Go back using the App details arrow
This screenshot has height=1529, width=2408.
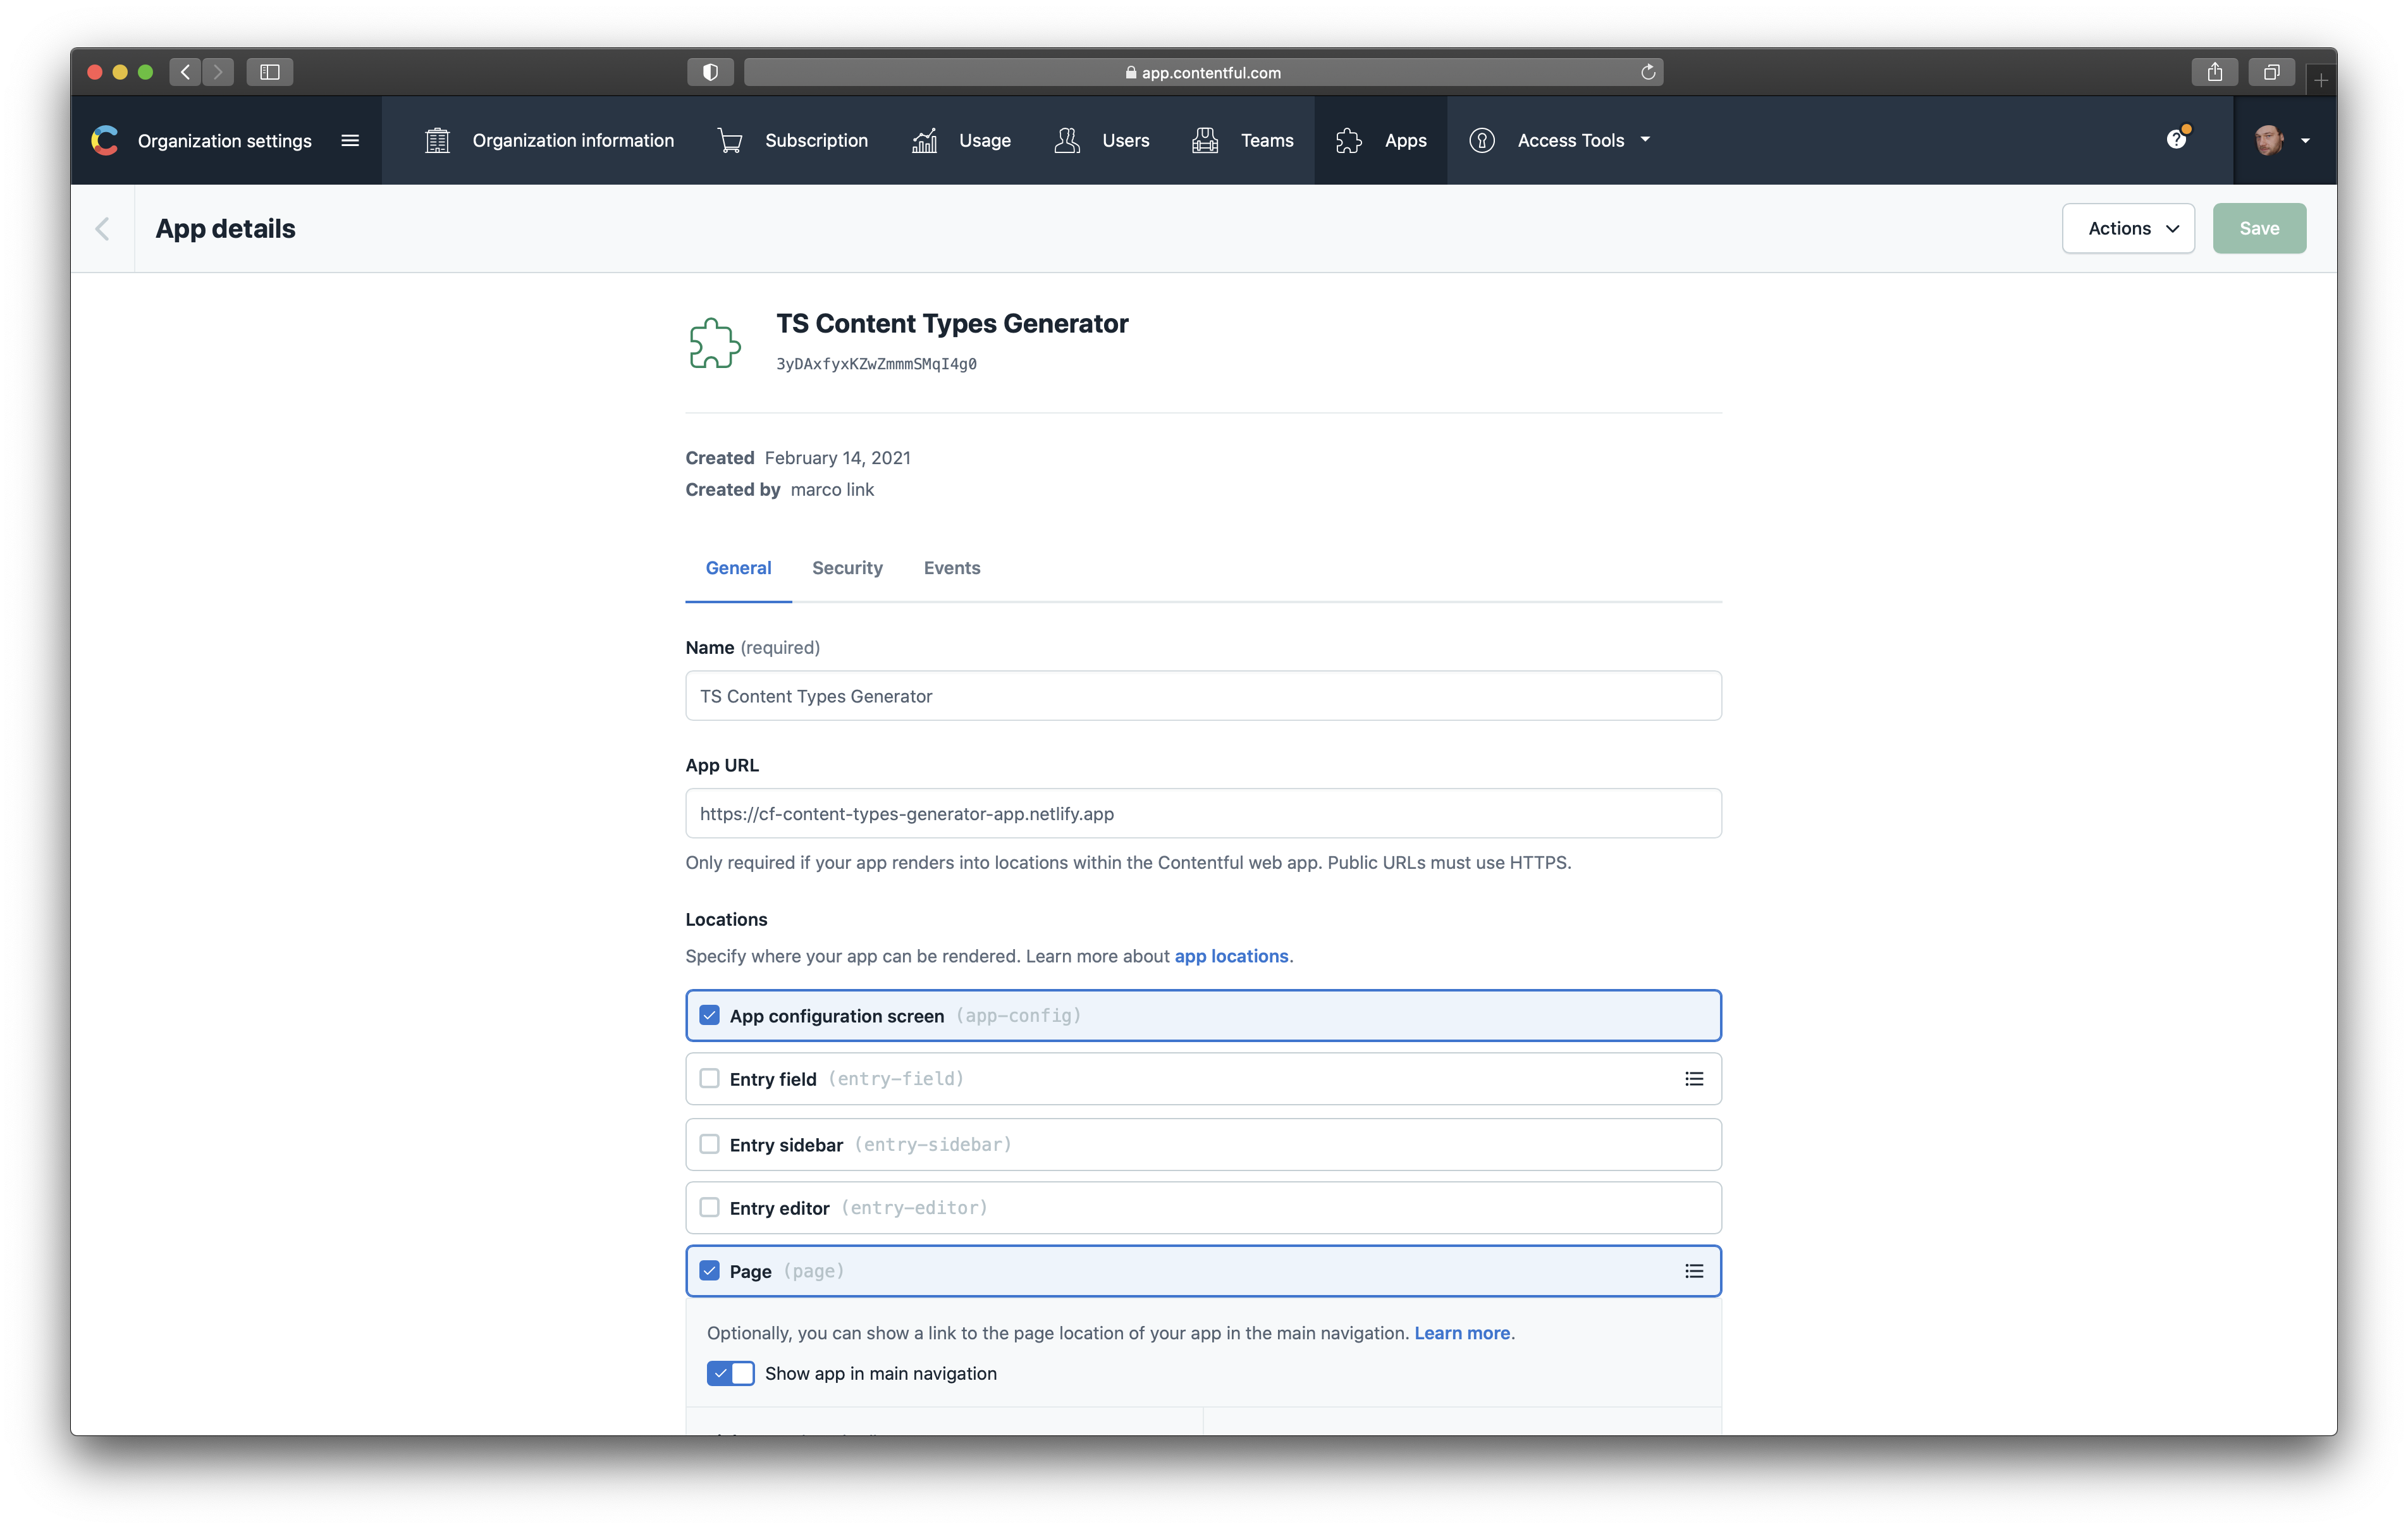(102, 229)
